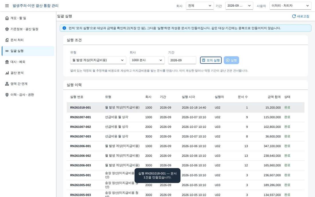Click the 실행 조건 section heading
The width and height of the screenshot is (315, 197).
74,40
